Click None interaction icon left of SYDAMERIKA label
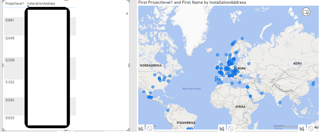This screenshot has height=132, width=319. click(x=150, y=128)
